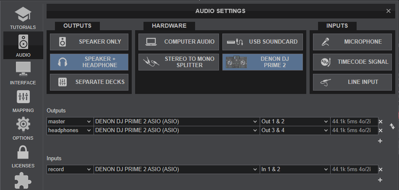Select Speaker Only output mode
The image size is (399, 190).
click(90, 42)
